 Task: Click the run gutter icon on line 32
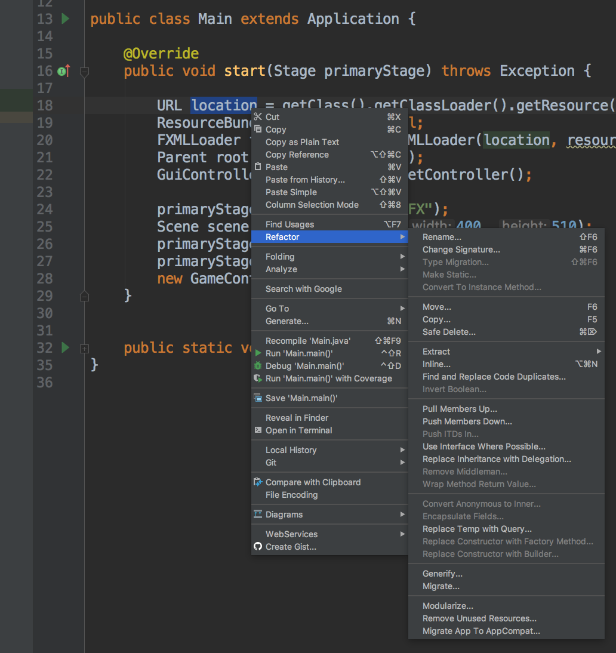coord(66,347)
